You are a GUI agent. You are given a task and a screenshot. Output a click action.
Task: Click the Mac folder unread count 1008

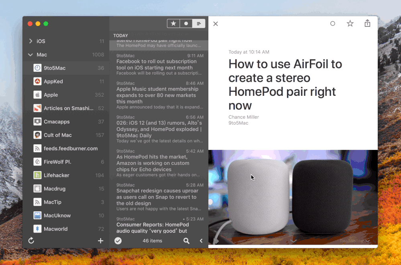(98, 55)
